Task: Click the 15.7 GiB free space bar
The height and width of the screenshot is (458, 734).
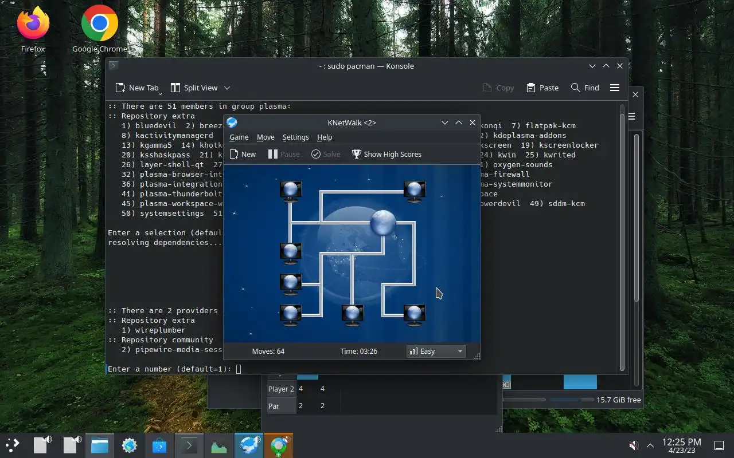Action: click(x=572, y=400)
